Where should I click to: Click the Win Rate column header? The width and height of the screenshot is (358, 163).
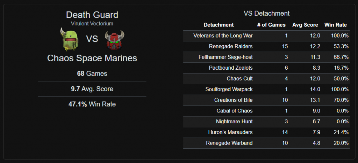tap(335, 25)
